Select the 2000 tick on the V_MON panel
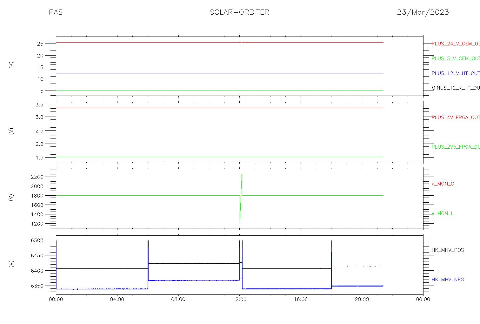Image resolution: width=480 pixels, height=324 pixels. tap(37, 186)
